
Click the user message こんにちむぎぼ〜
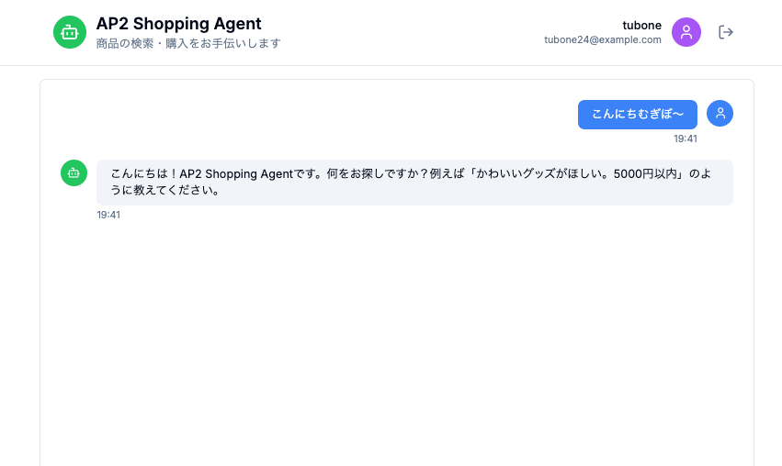[x=638, y=115]
